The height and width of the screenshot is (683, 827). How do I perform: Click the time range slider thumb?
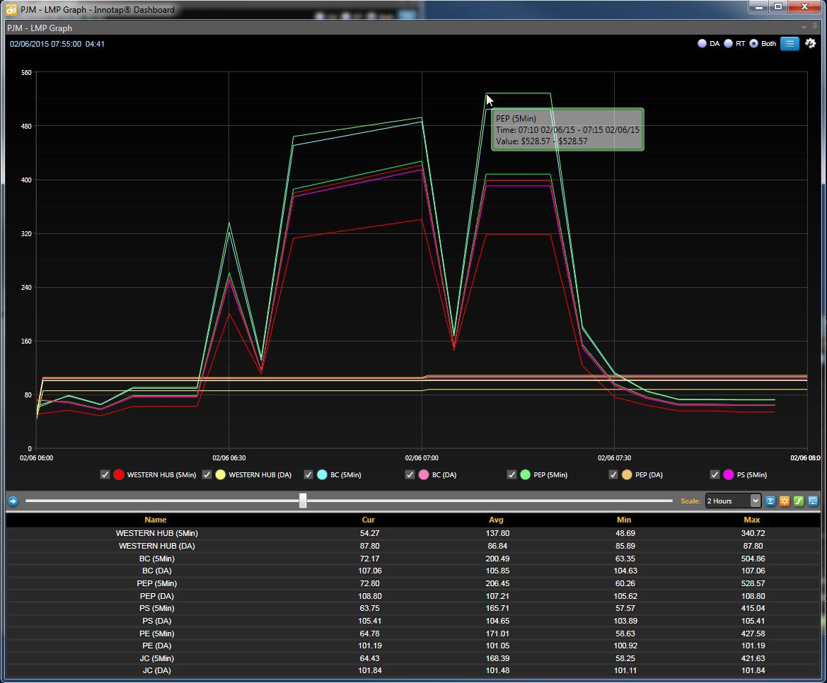[x=303, y=501]
